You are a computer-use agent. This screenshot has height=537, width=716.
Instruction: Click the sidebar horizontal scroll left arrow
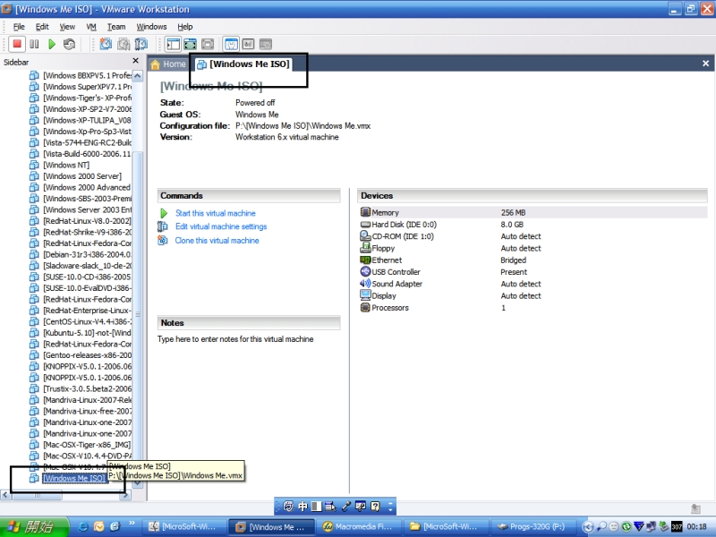click(x=5, y=495)
